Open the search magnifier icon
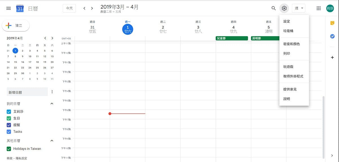 pos(273,8)
